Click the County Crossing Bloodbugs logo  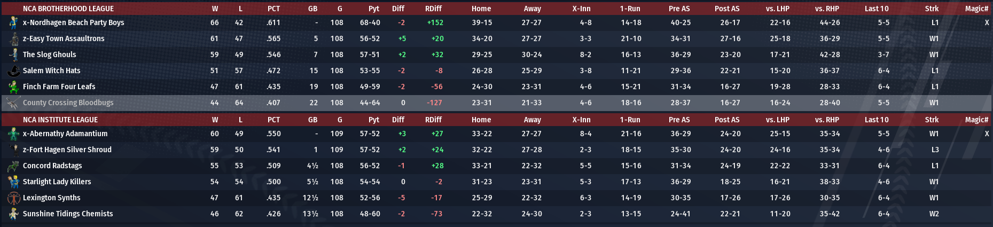point(13,103)
